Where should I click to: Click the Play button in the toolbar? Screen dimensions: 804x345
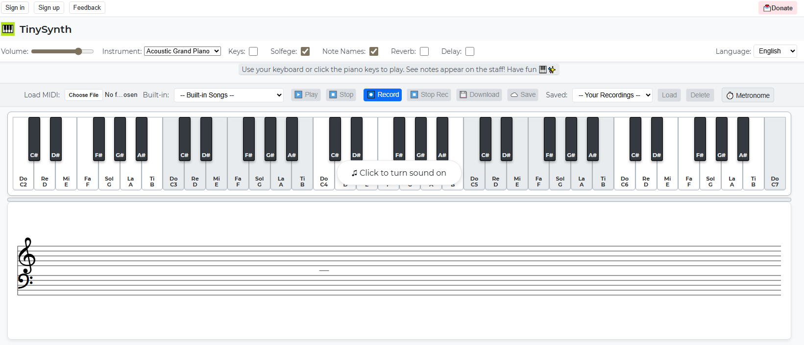pyautogui.click(x=306, y=95)
